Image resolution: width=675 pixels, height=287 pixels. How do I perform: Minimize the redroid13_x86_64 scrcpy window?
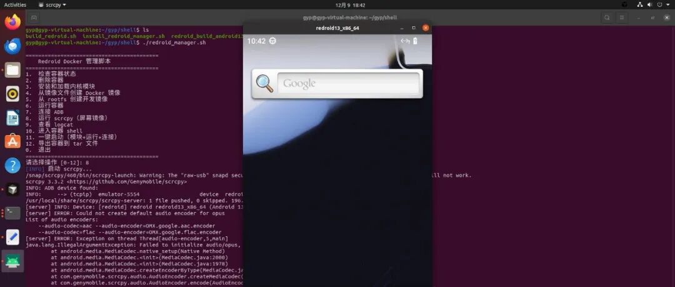[x=402, y=28]
